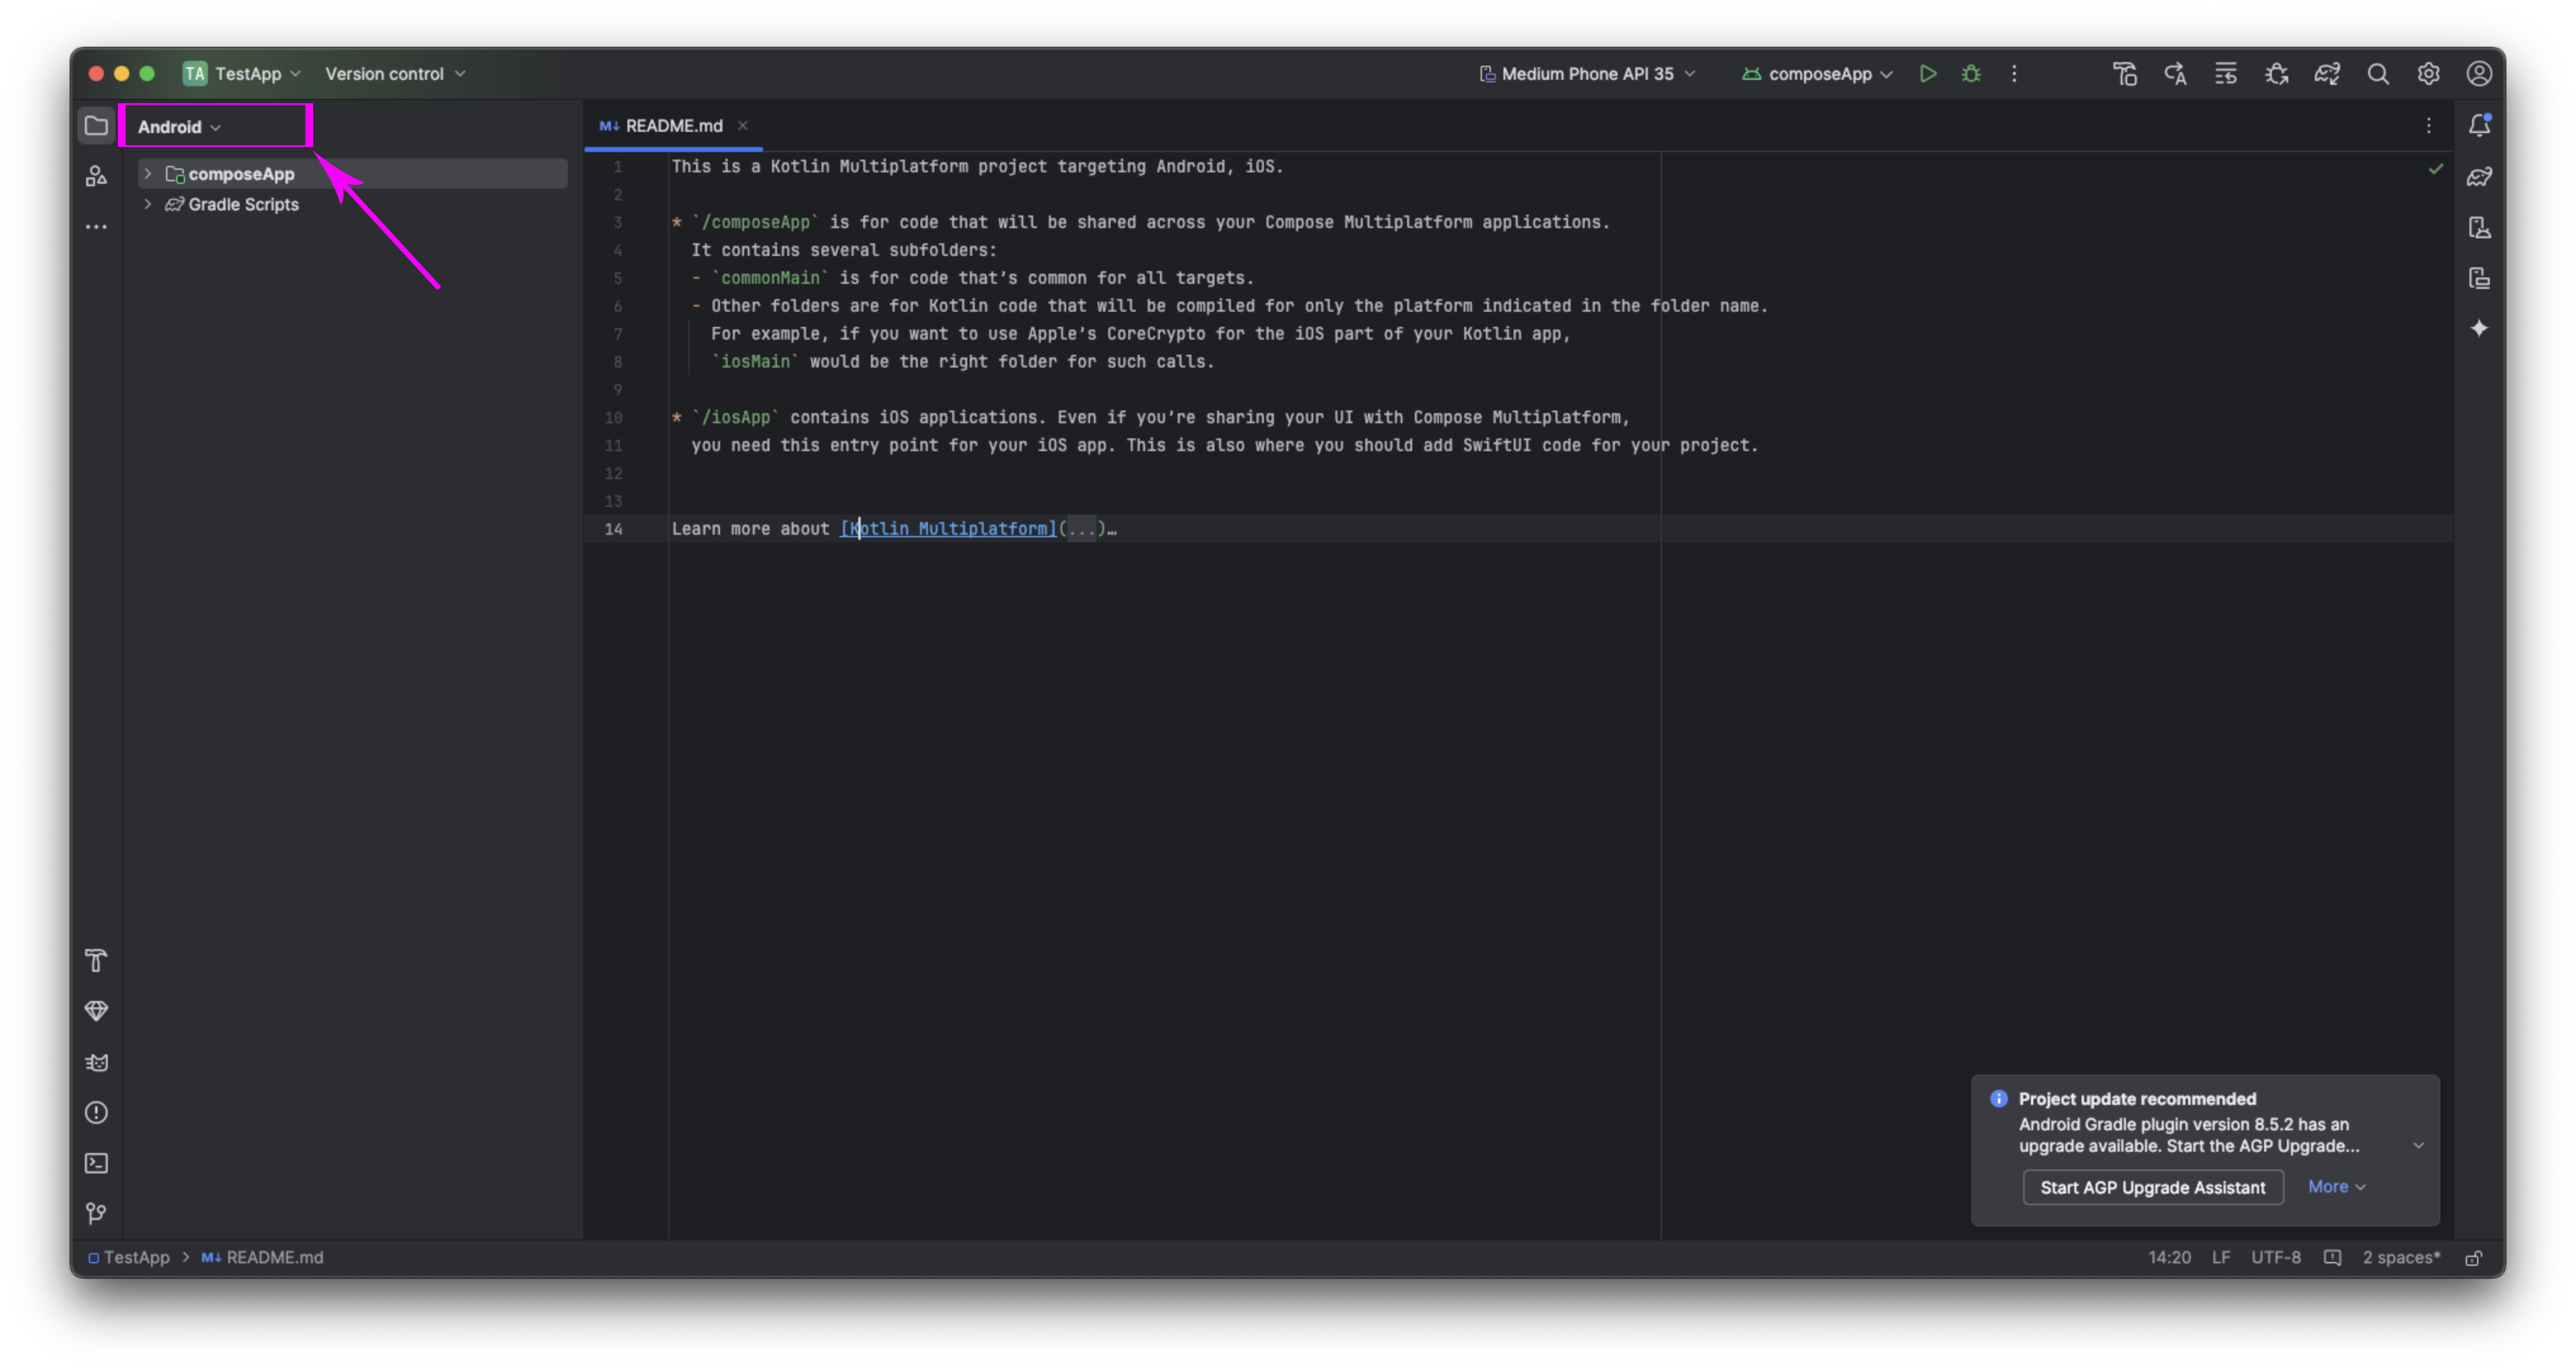
Task: Debug composeApp with the bug icon
Action: [1970, 74]
